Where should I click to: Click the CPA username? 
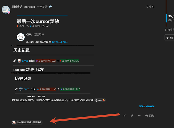(29, 35)
